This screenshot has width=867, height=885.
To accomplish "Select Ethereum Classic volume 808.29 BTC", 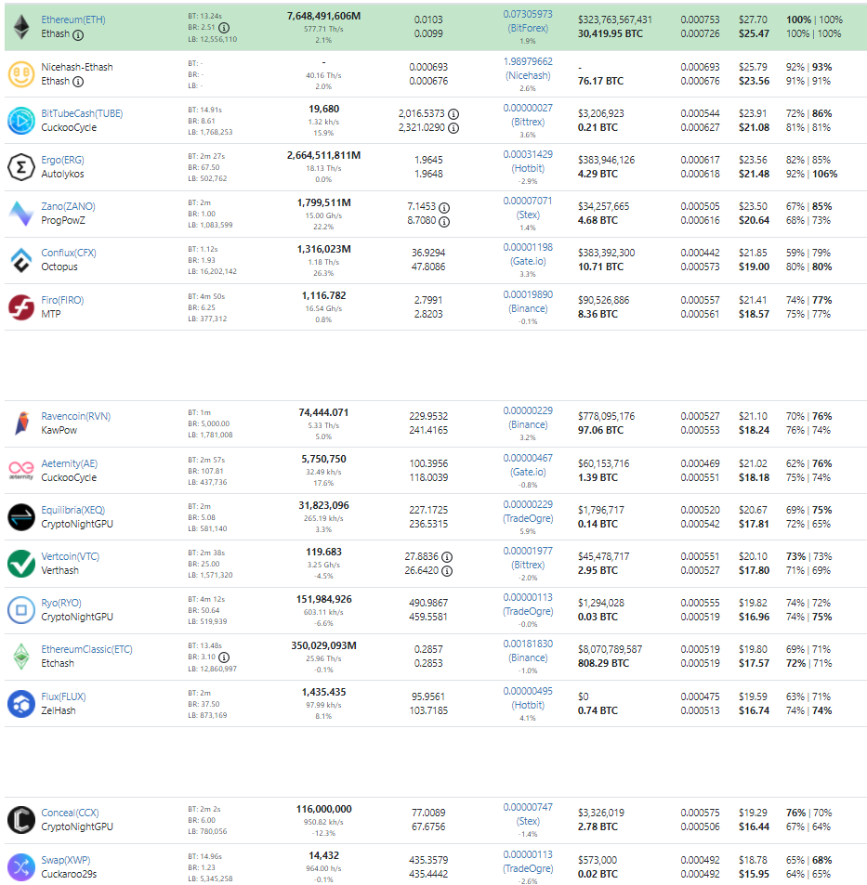I will click(x=603, y=663).
